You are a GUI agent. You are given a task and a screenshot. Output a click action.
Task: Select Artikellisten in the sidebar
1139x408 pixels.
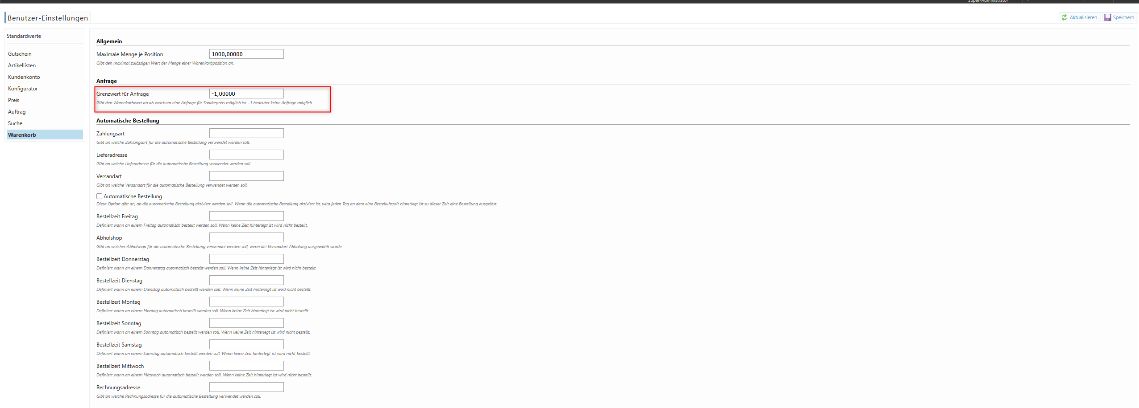pyautogui.click(x=22, y=65)
